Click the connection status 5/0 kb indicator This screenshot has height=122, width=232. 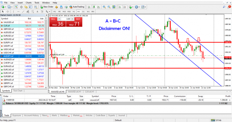[x=216, y=120]
